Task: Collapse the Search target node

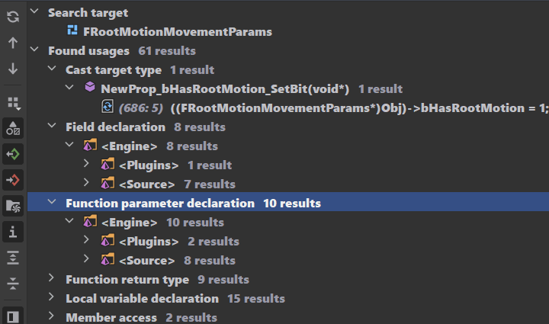Action: tap(34, 13)
